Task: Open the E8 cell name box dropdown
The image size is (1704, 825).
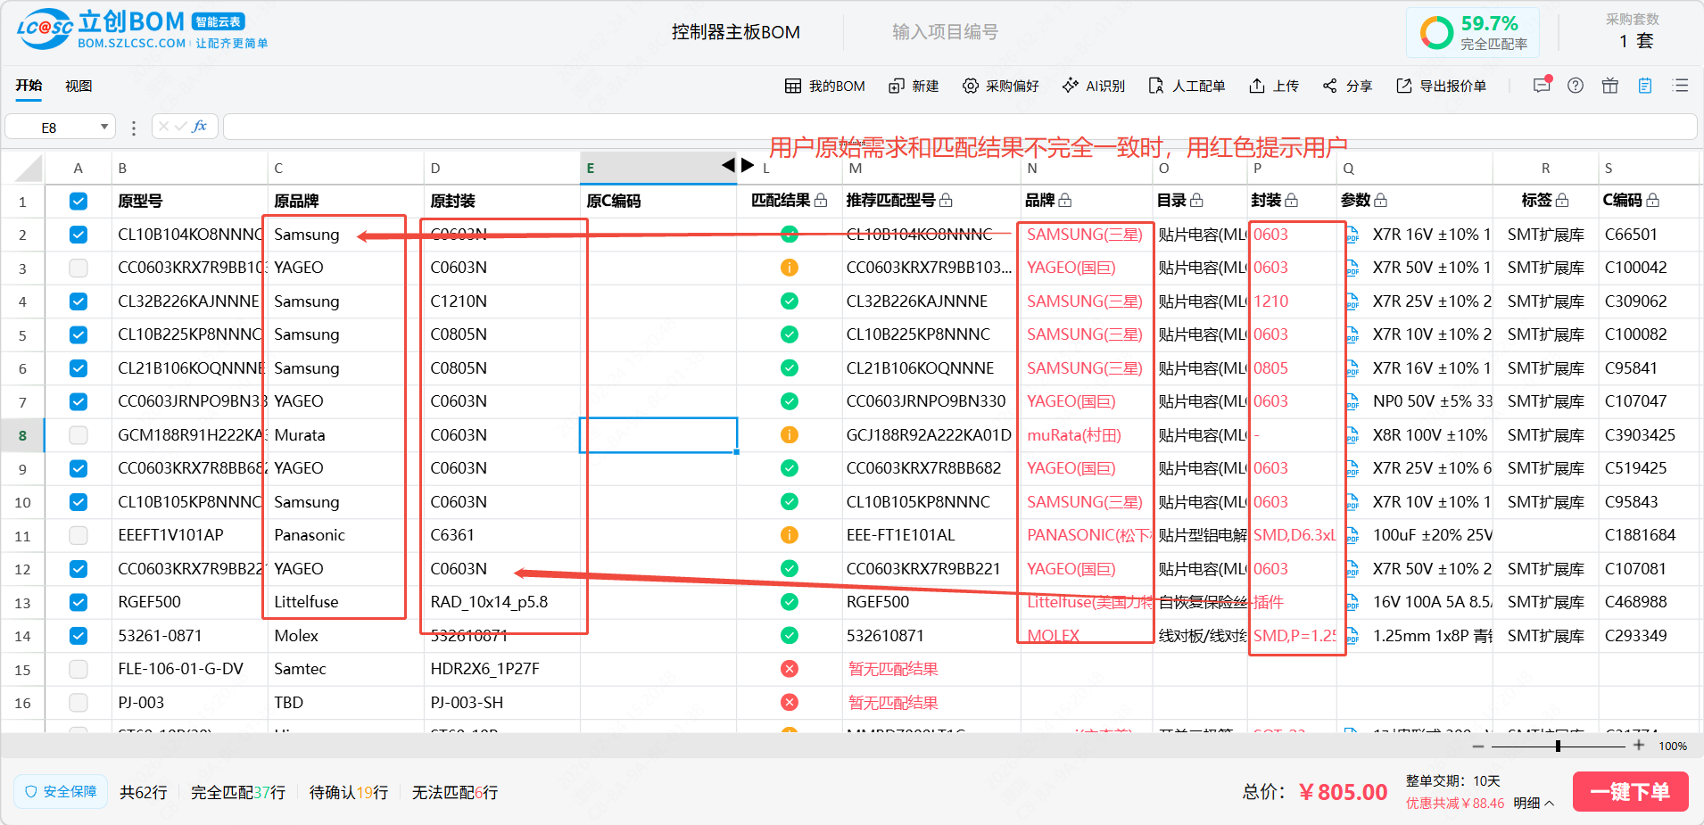Action: click(104, 127)
